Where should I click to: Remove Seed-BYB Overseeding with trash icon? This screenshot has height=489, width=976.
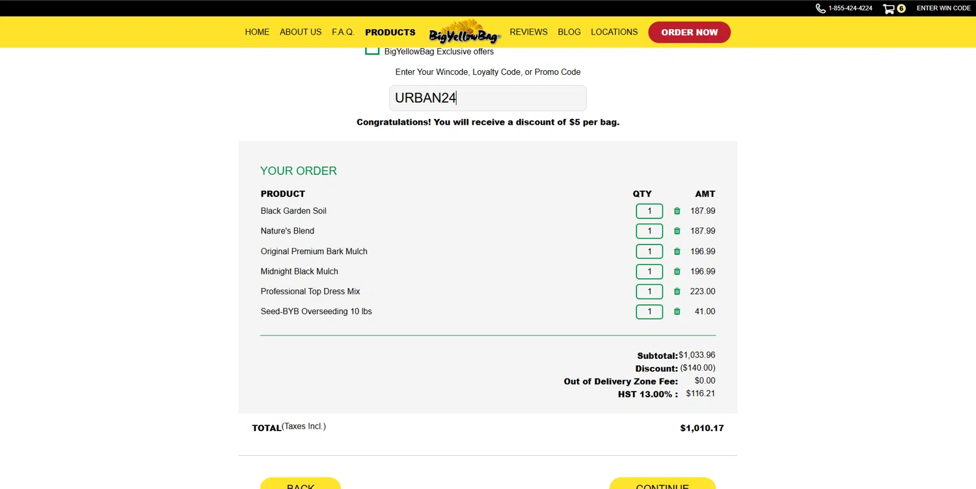click(677, 311)
